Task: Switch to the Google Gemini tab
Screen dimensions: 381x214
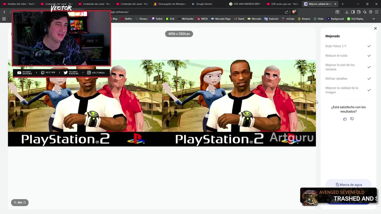Action: [207, 4]
